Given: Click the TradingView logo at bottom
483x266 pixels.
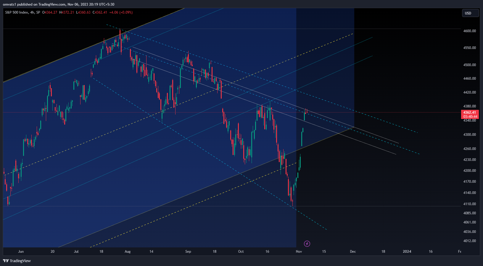Looking at the screenshot, I should [17, 261].
